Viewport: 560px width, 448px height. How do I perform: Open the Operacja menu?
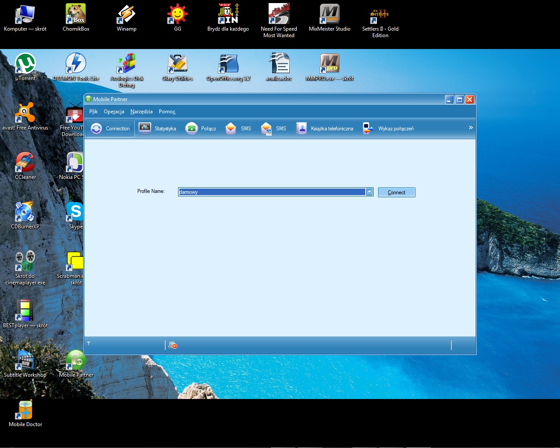[114, 112]
